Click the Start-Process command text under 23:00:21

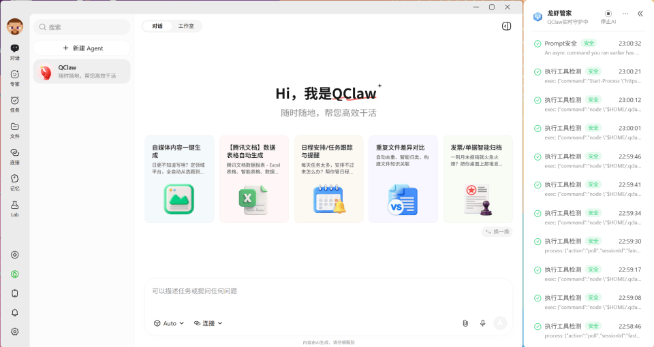[593, 81]
